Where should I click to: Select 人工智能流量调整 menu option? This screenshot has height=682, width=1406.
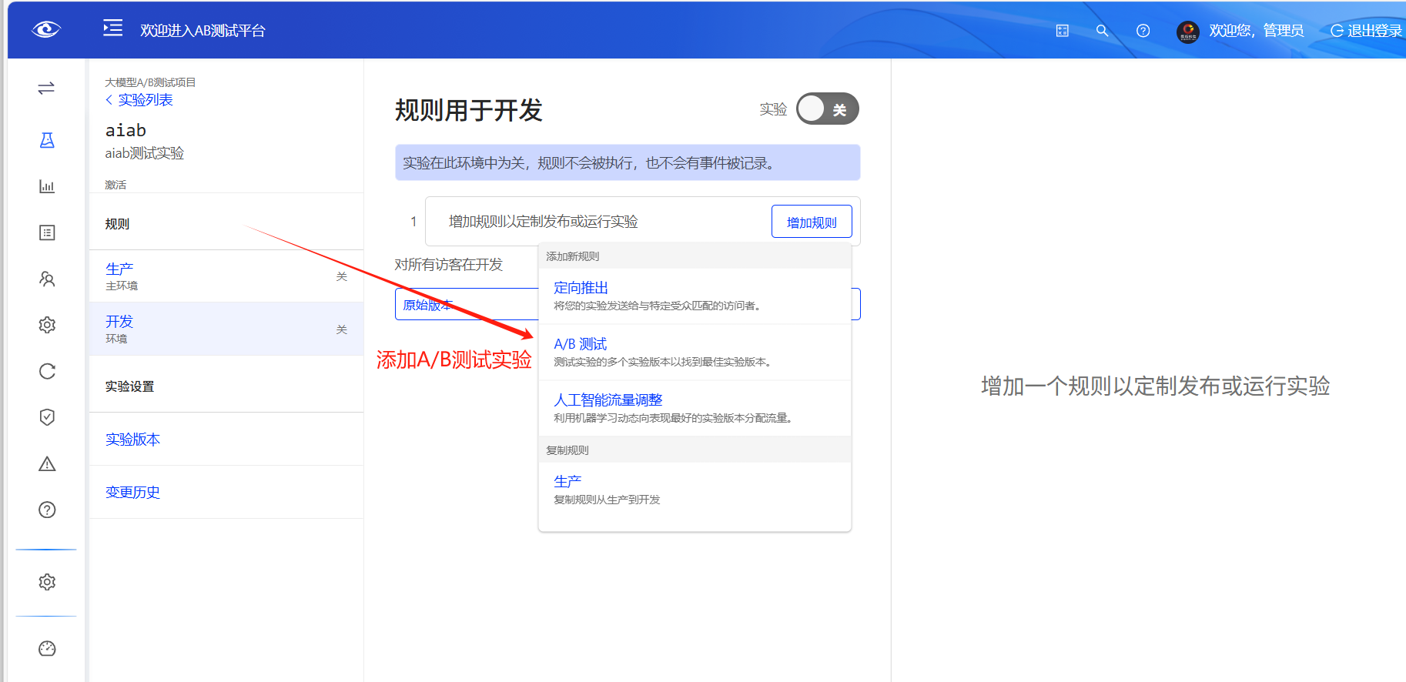click(608, 400)
